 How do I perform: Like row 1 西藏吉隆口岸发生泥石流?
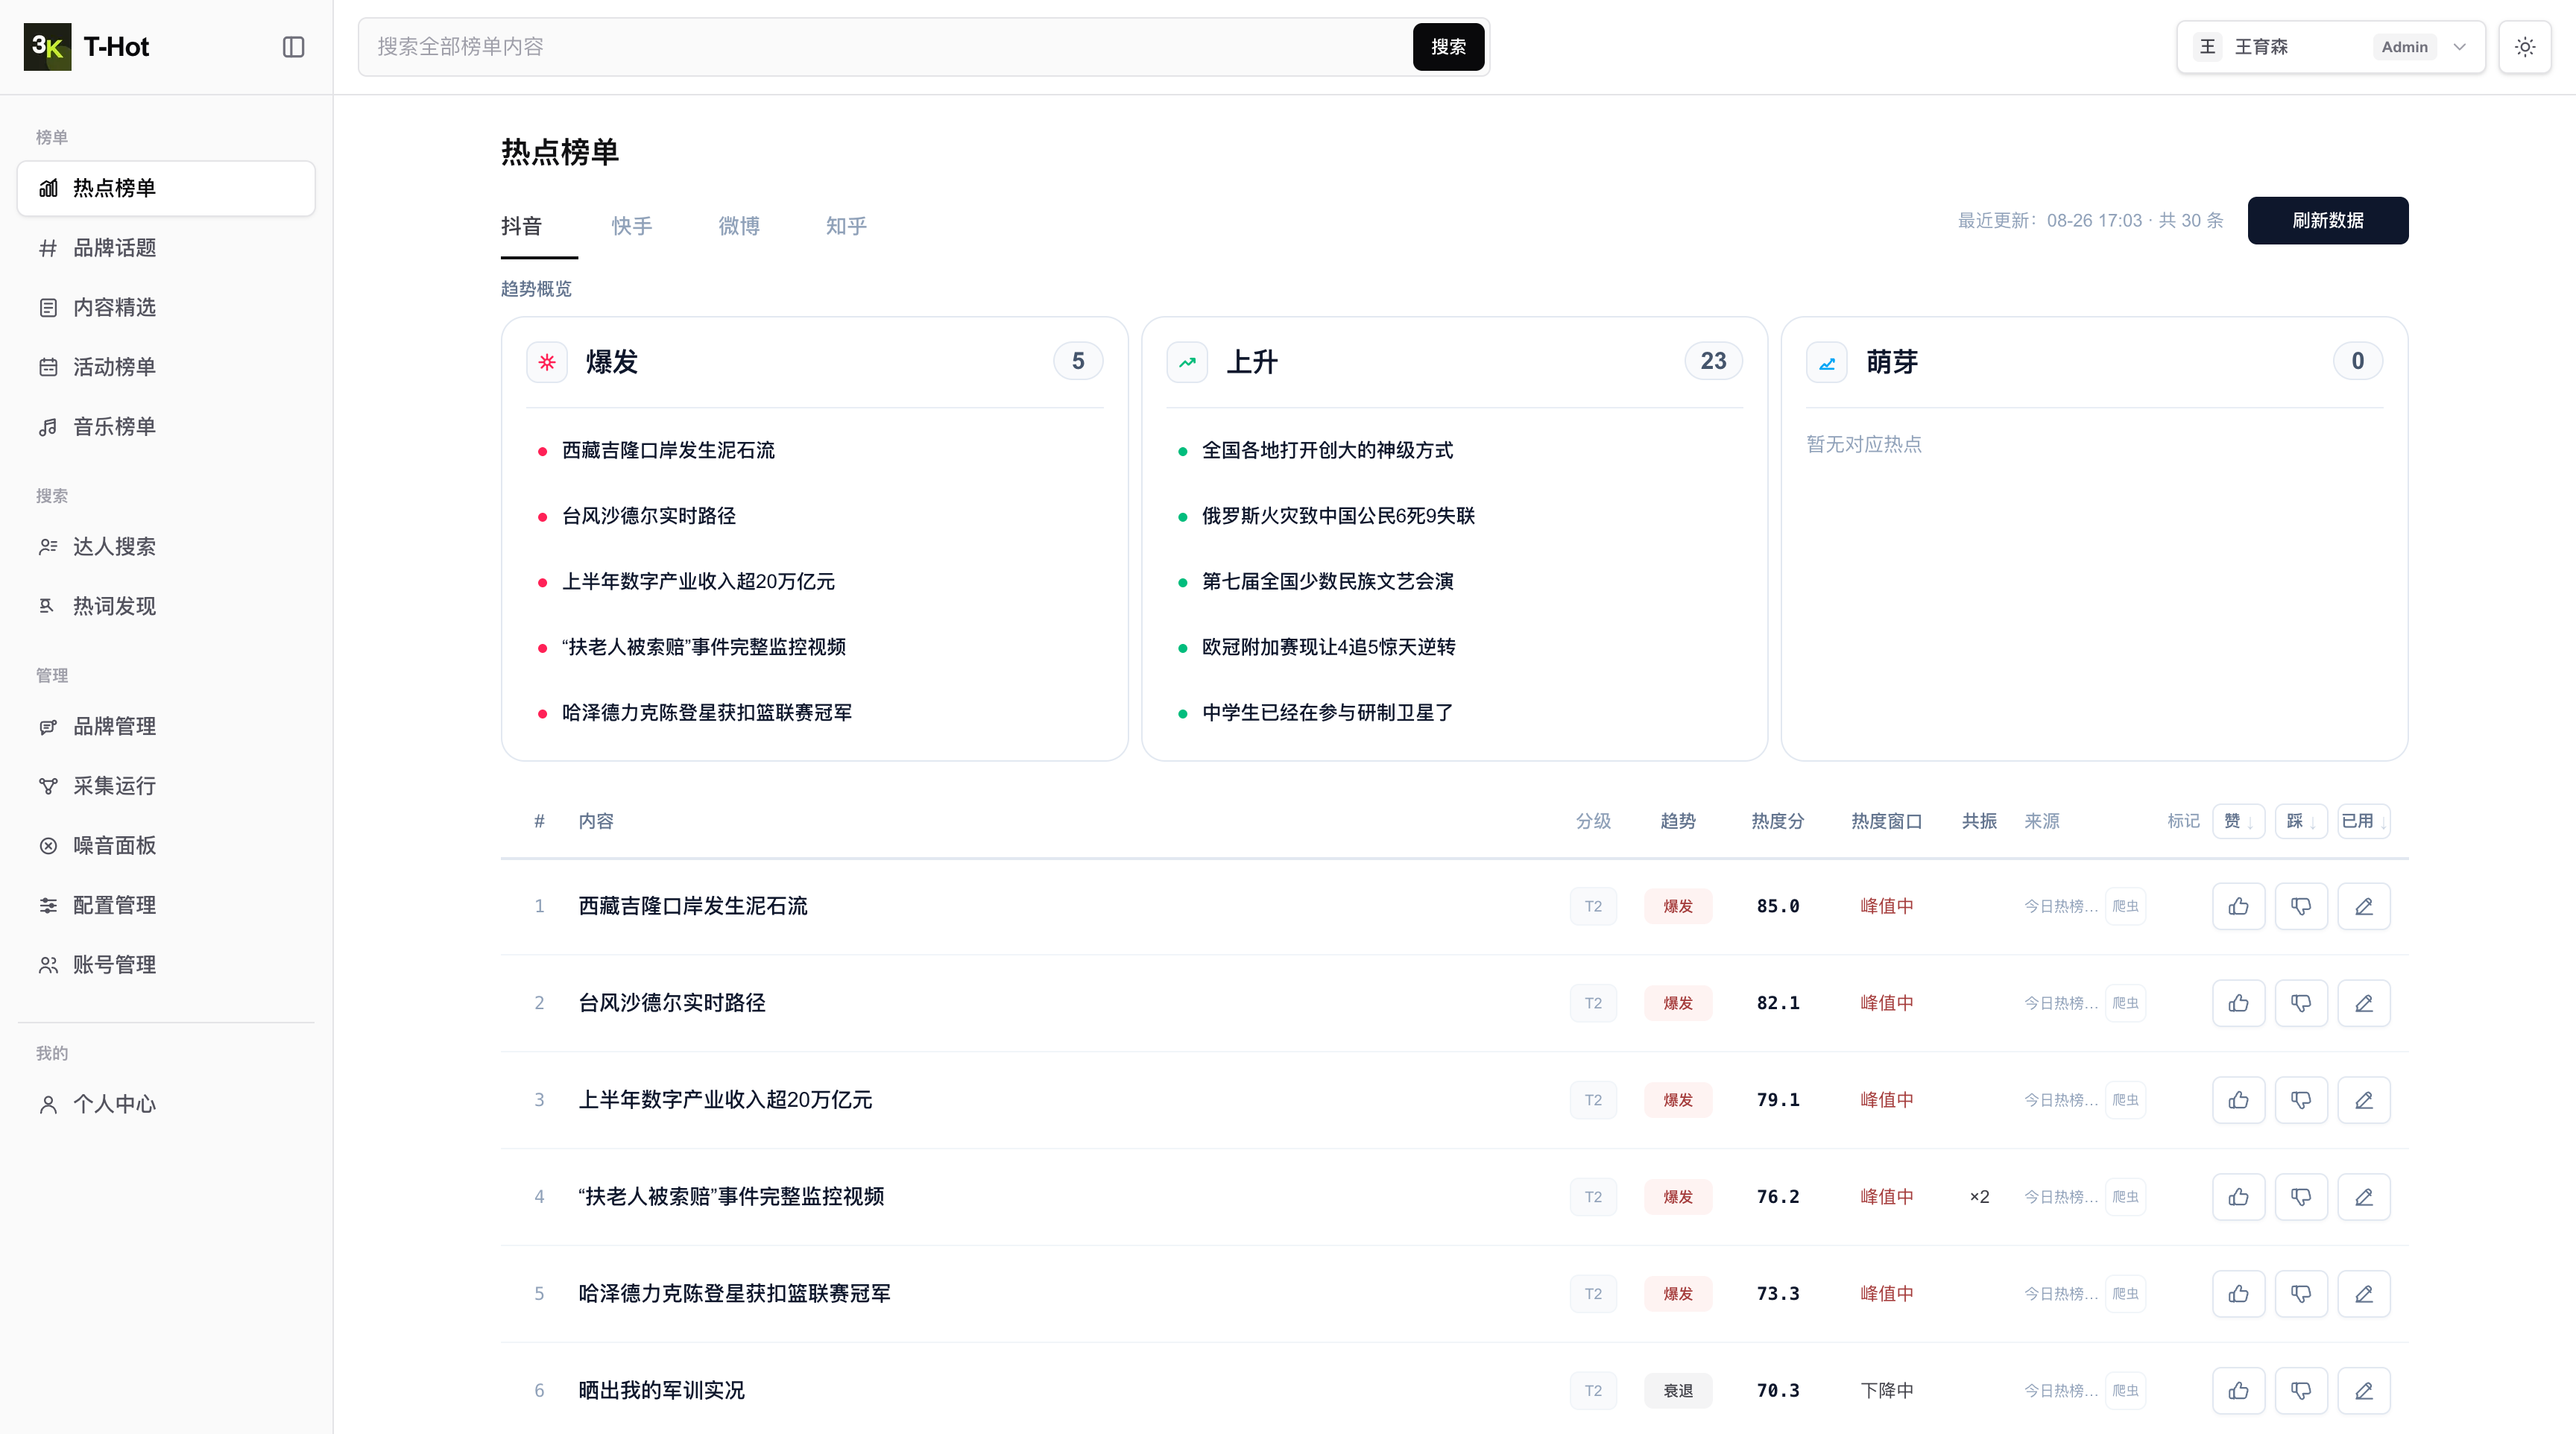(x=2238, y=906)
